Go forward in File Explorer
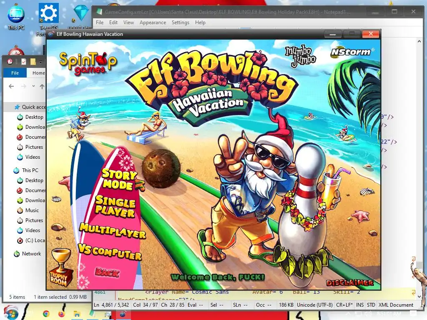The width and height of the screenshot is (427, 320). 24,86
